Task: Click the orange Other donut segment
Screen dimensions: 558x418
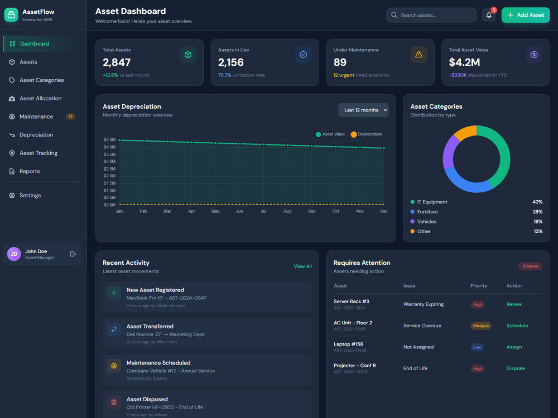Action: tap(466, 133)
